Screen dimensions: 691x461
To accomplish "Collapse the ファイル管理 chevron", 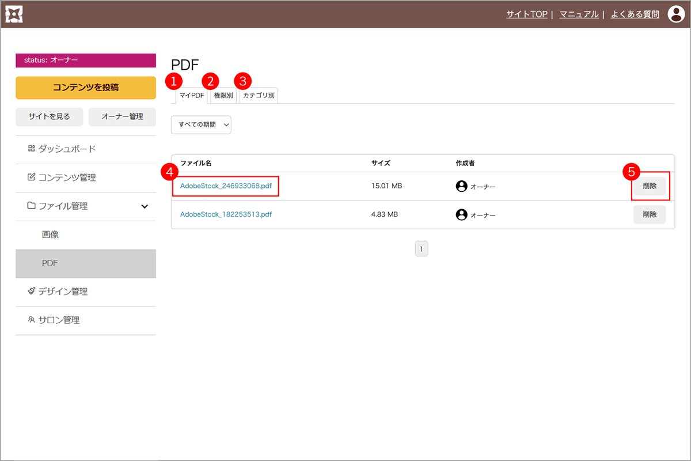I will coord(145,206).
